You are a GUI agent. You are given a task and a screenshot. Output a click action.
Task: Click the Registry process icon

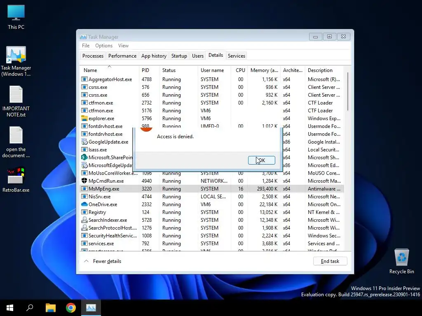point(84,212)
